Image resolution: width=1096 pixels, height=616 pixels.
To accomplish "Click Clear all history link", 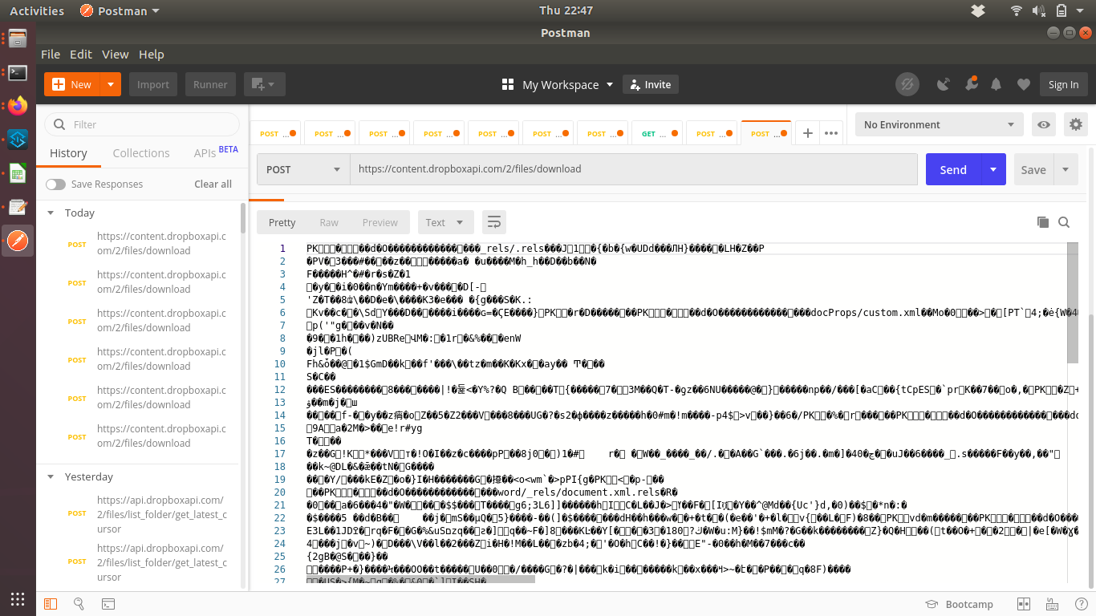I will [x=213, y=184].
